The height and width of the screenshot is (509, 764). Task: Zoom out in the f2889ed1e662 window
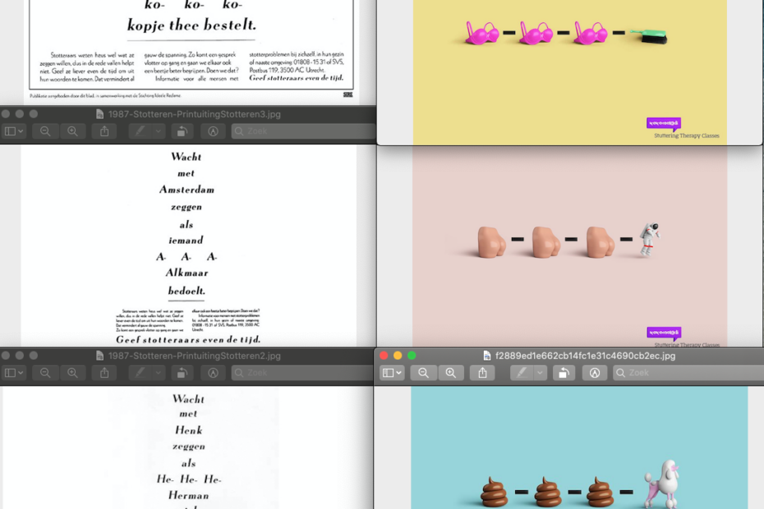424,373
